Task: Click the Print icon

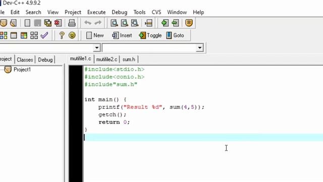Action: pyautogui.click(x=72, y=23)
